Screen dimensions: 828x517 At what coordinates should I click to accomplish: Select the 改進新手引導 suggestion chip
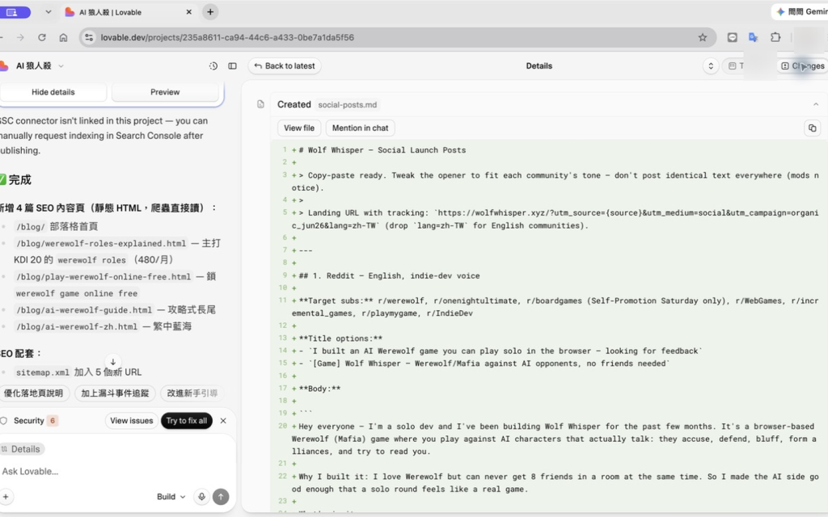pos(192,393)
